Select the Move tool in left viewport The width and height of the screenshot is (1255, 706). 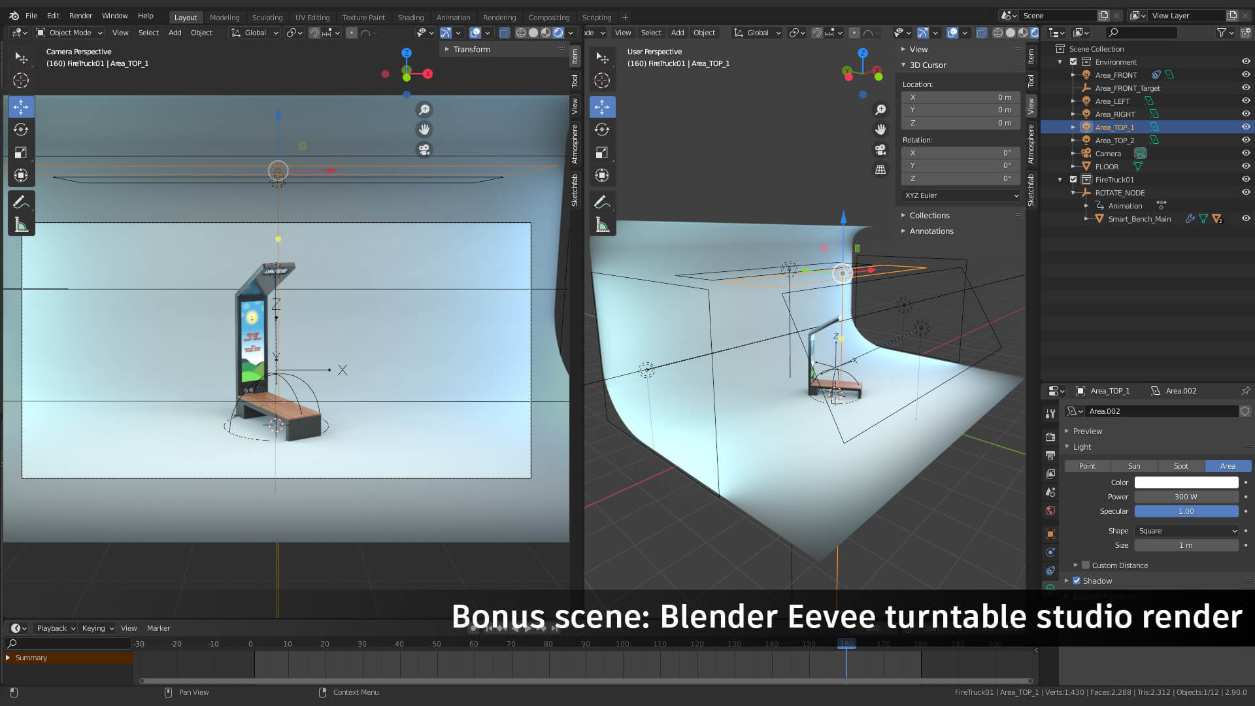[x=21, y=107]
